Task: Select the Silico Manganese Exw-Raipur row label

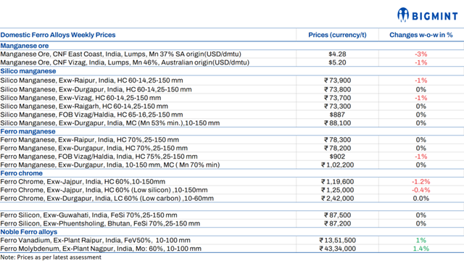Action: tap(92, 80)
